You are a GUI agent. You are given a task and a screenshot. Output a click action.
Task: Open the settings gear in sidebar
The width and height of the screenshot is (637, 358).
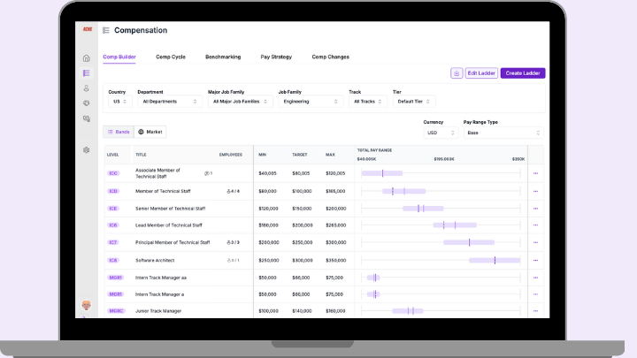point(86,150)
